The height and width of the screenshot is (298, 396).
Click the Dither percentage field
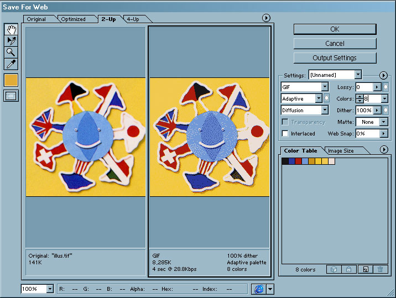click(364, 111)
